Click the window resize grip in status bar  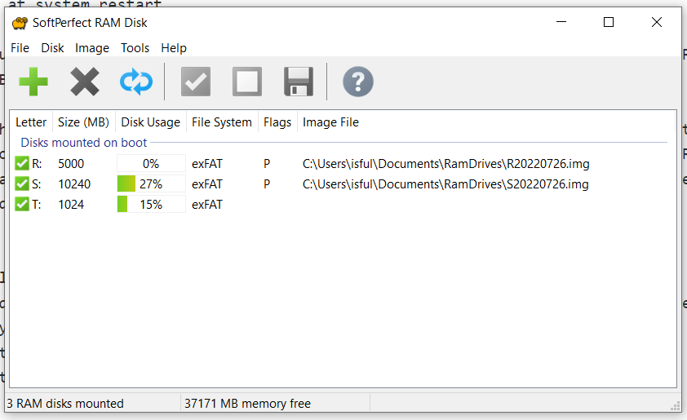[676, 406]
